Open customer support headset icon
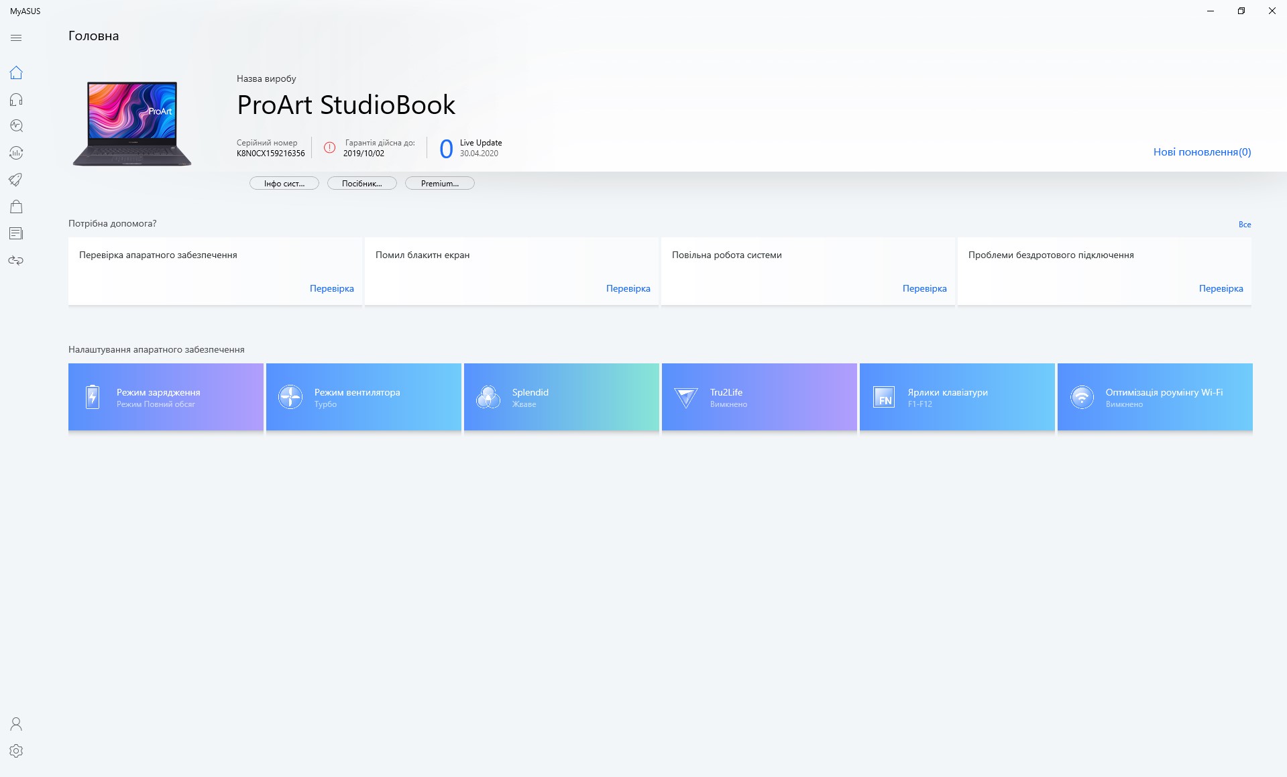This screenshot has width=1287, height=777. pos(16,99)
